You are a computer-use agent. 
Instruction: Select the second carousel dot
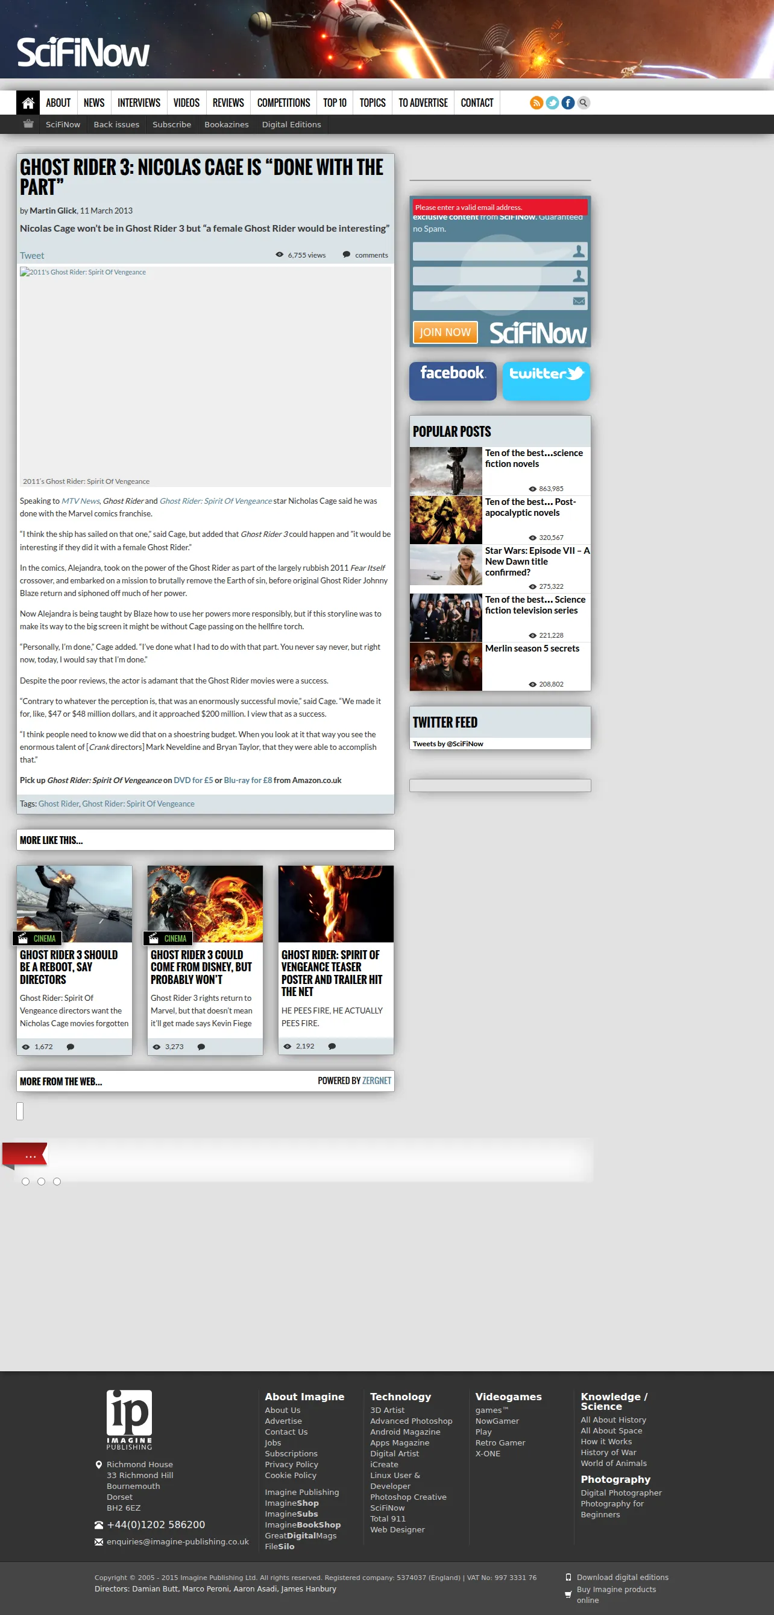(42, 1181)
